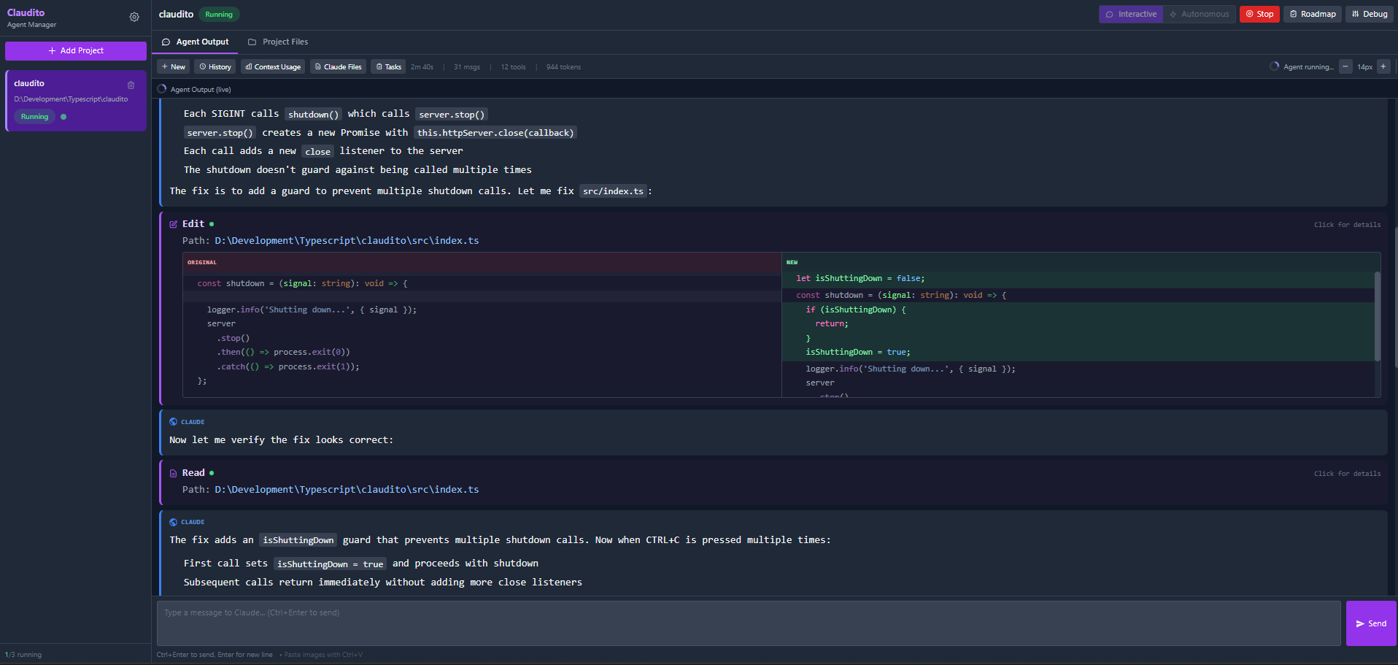Click the message input field for Claude
Viewport: 1398px width, 665px height.
pyautogui.click(x=744, y=623)
